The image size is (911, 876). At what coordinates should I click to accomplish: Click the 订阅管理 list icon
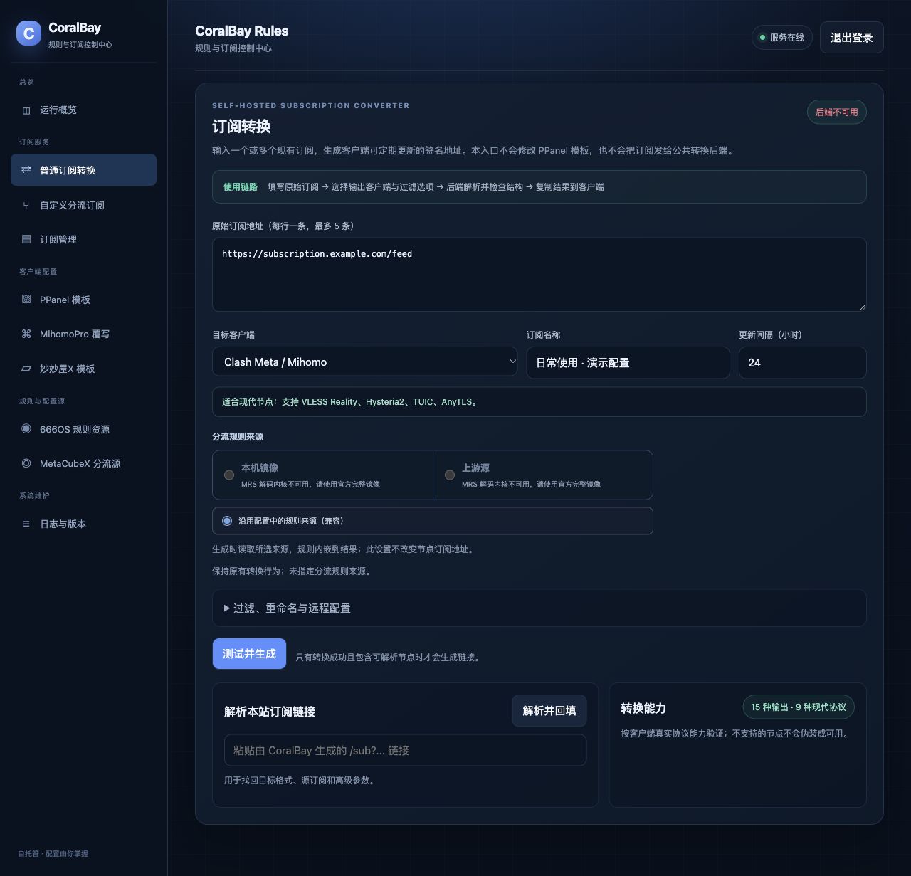(x=26, y=239)
